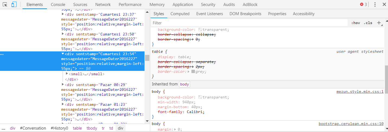Switch to the Computed pane
Viewport: 388px width, 132px height.
180,14
